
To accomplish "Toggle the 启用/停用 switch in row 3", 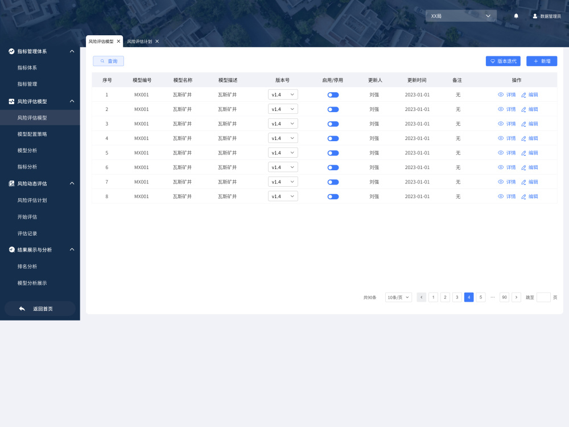I will 333,124.
